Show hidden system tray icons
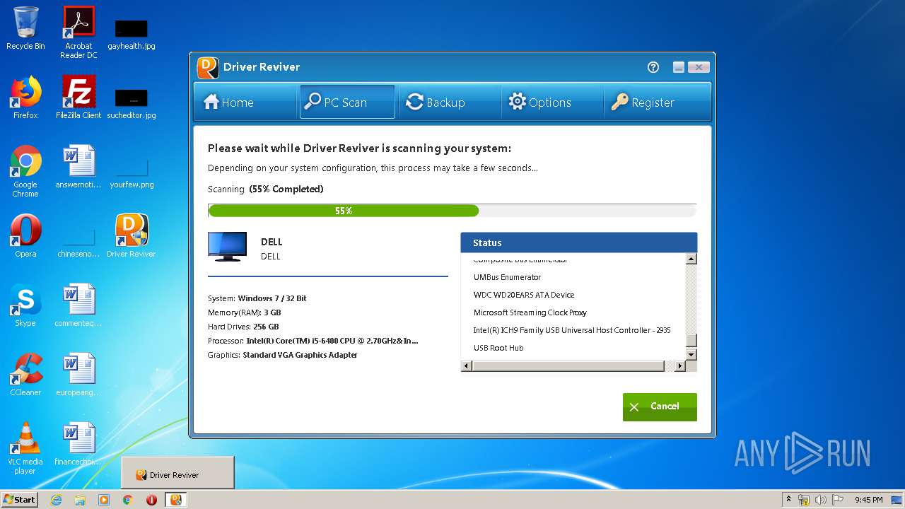The image size is (905, 509). pyautogui.click(x=788, y=500)
